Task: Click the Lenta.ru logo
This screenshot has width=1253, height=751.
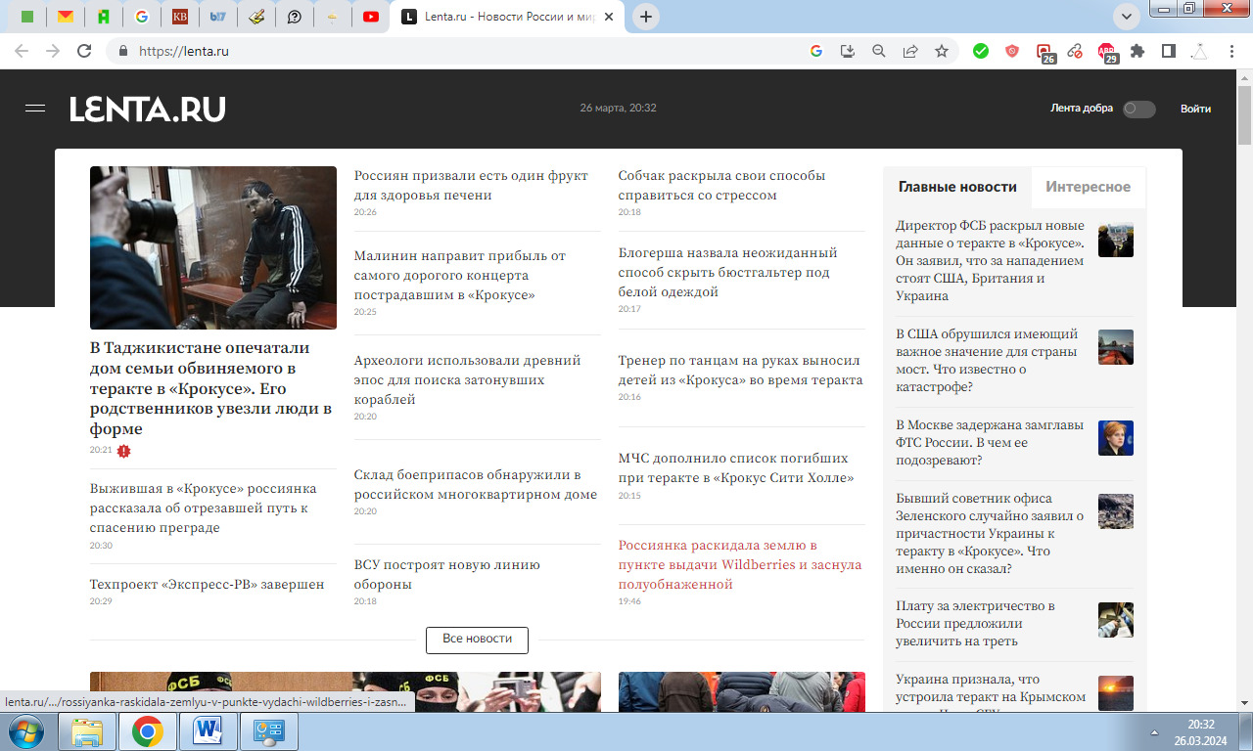Action: pos(148,110)
